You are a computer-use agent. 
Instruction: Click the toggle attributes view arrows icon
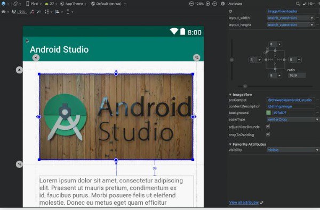(305, 4)
